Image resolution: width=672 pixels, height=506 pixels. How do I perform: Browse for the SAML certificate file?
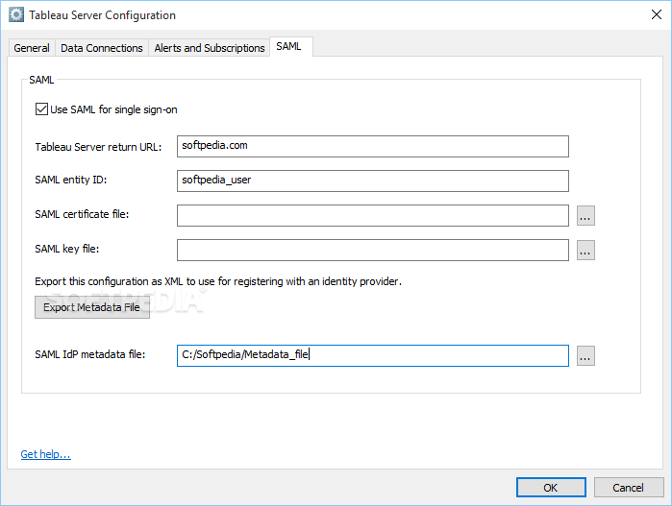[585, 215]
